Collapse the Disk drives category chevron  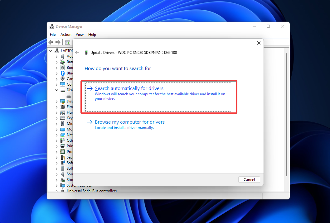pos(56,90)
